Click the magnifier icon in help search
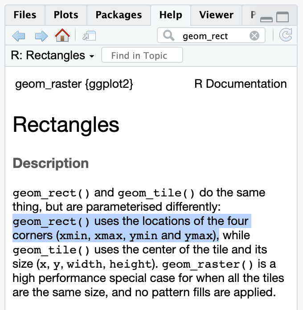This screenshot has width=303, height=310. point(168,36)
